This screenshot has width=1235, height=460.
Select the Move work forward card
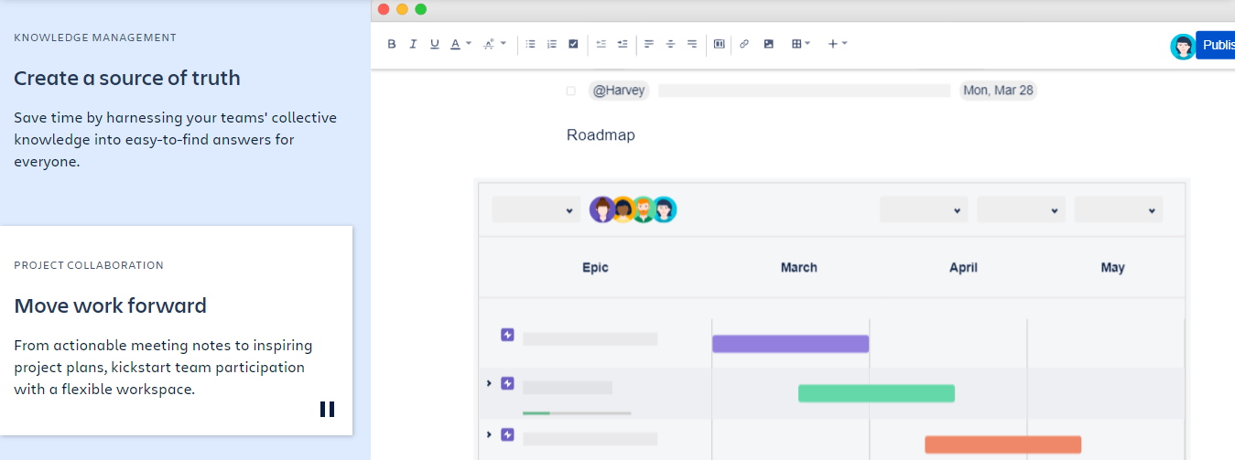click(176, 330)
